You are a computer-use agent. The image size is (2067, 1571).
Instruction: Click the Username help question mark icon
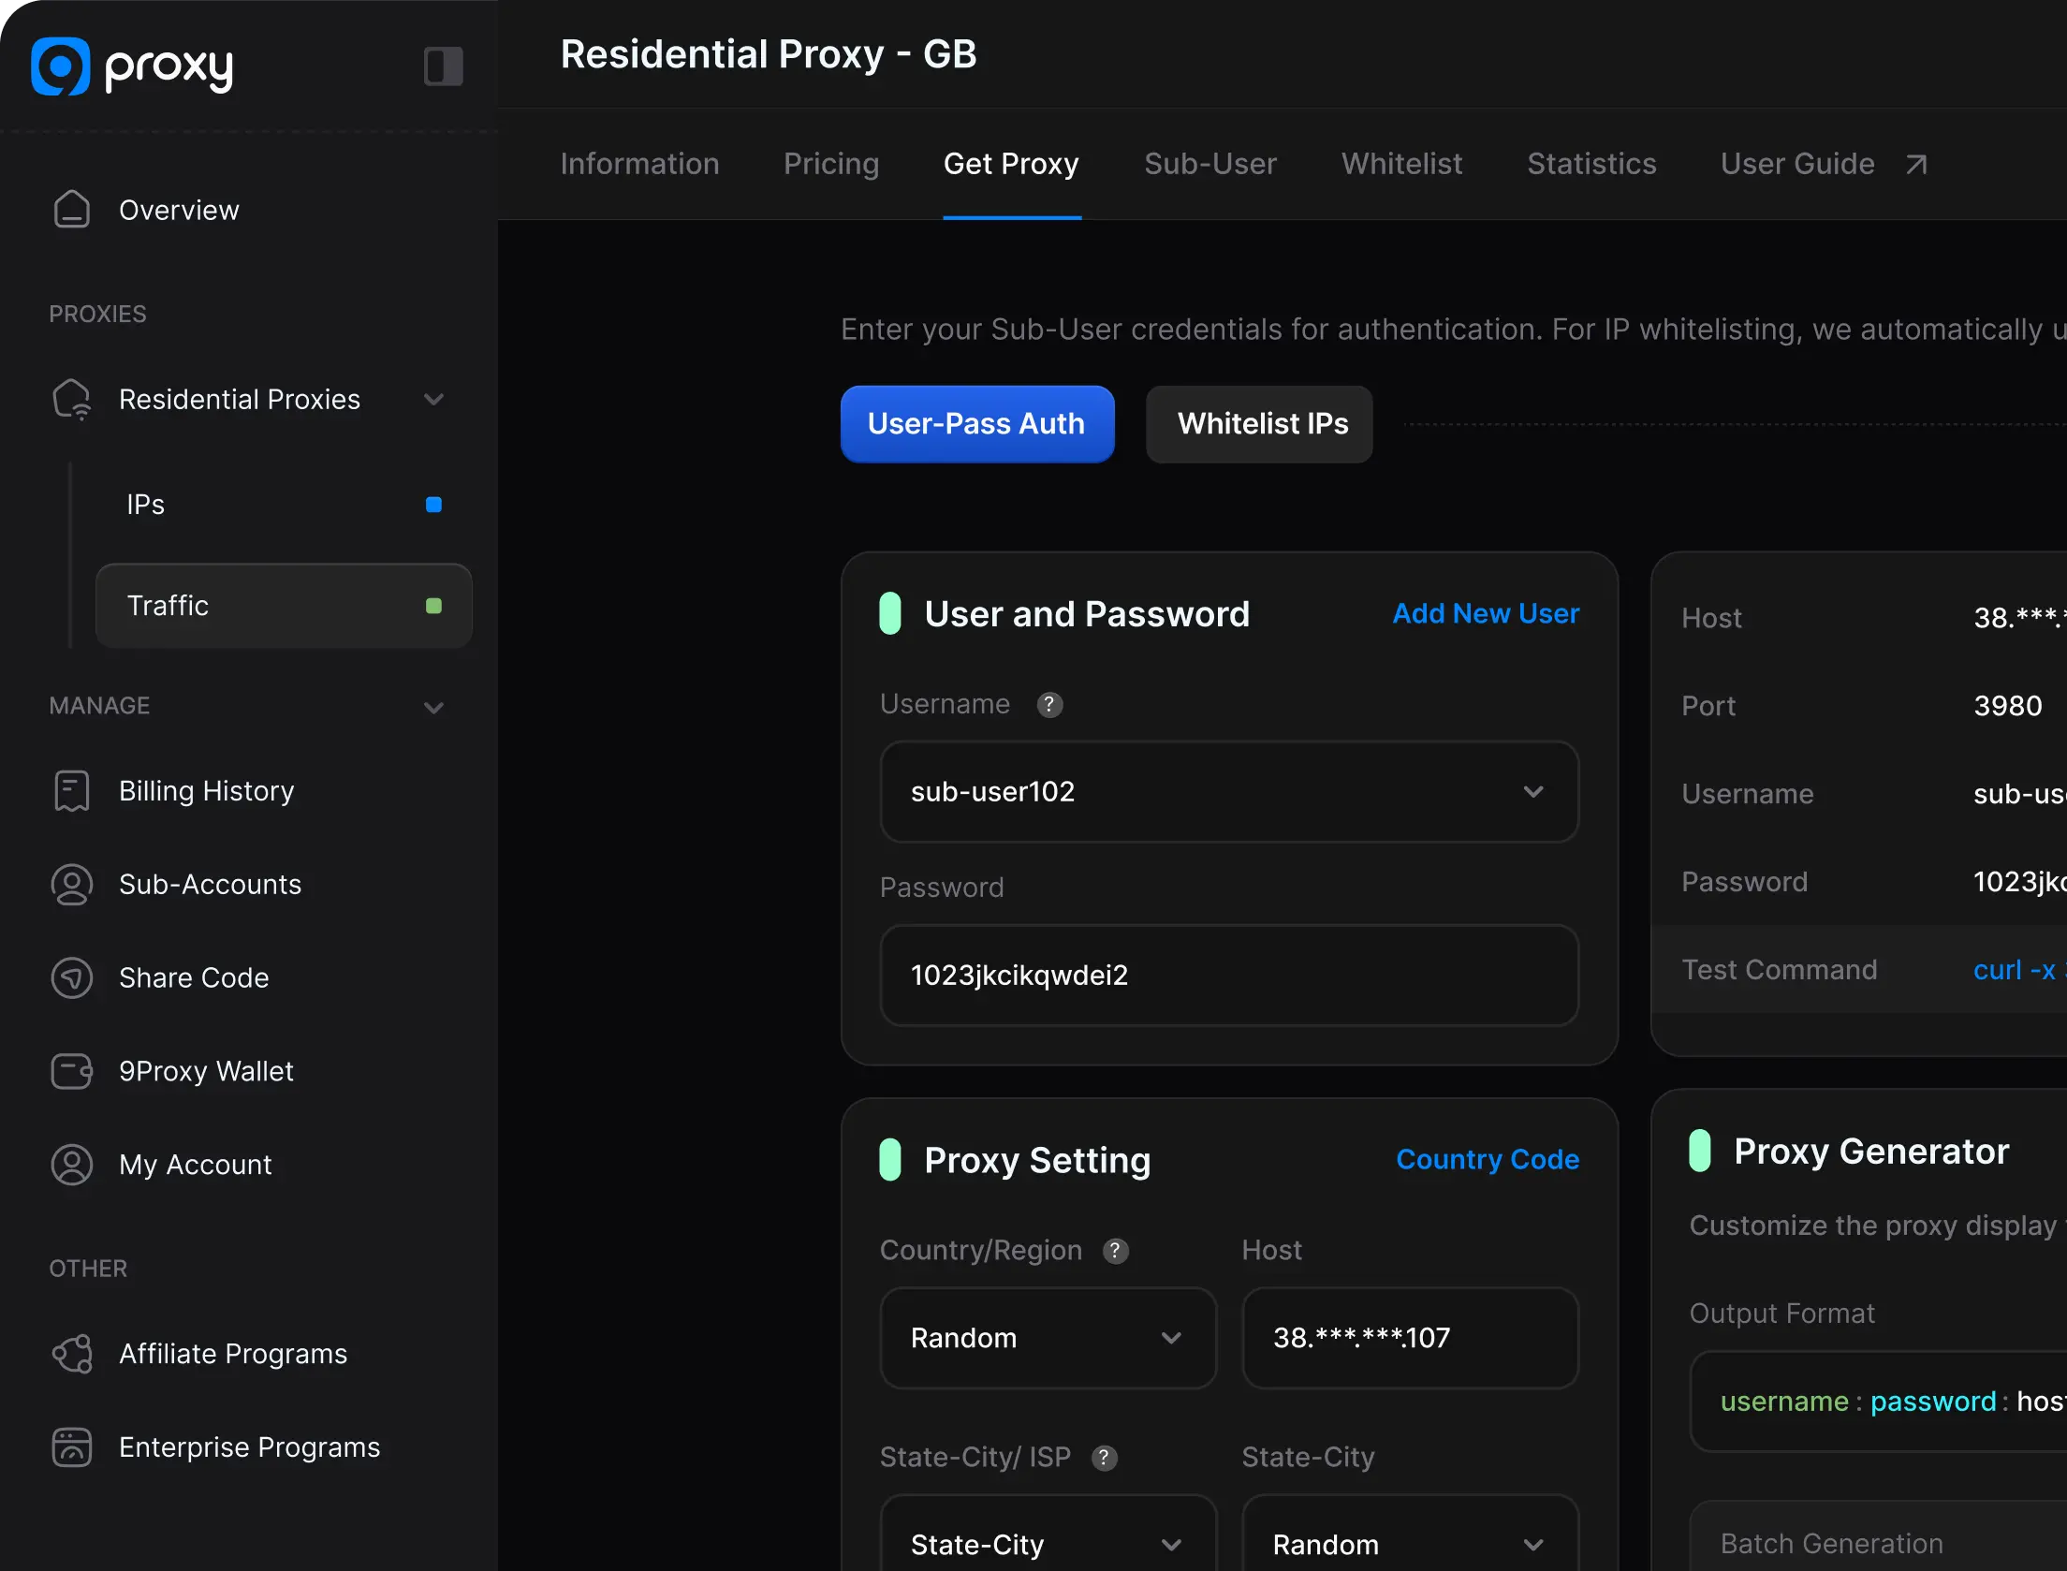coord(1049,704)
